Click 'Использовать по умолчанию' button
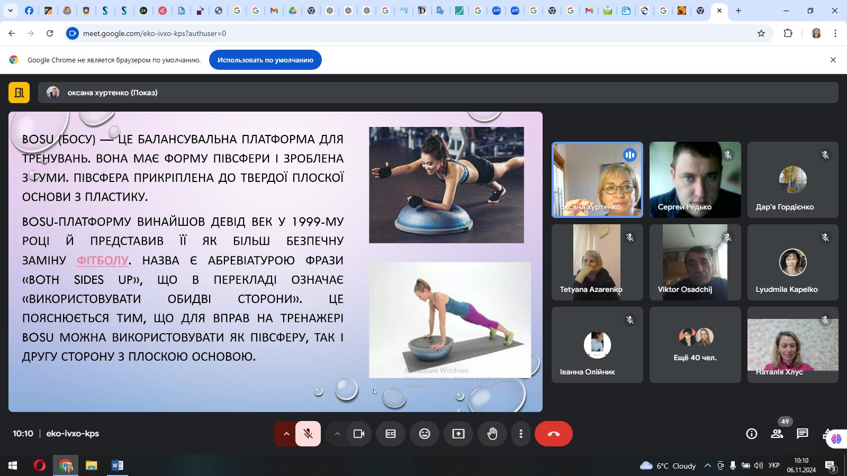The height and width of the screenshot is (476, 847). [x=265, y=60]
